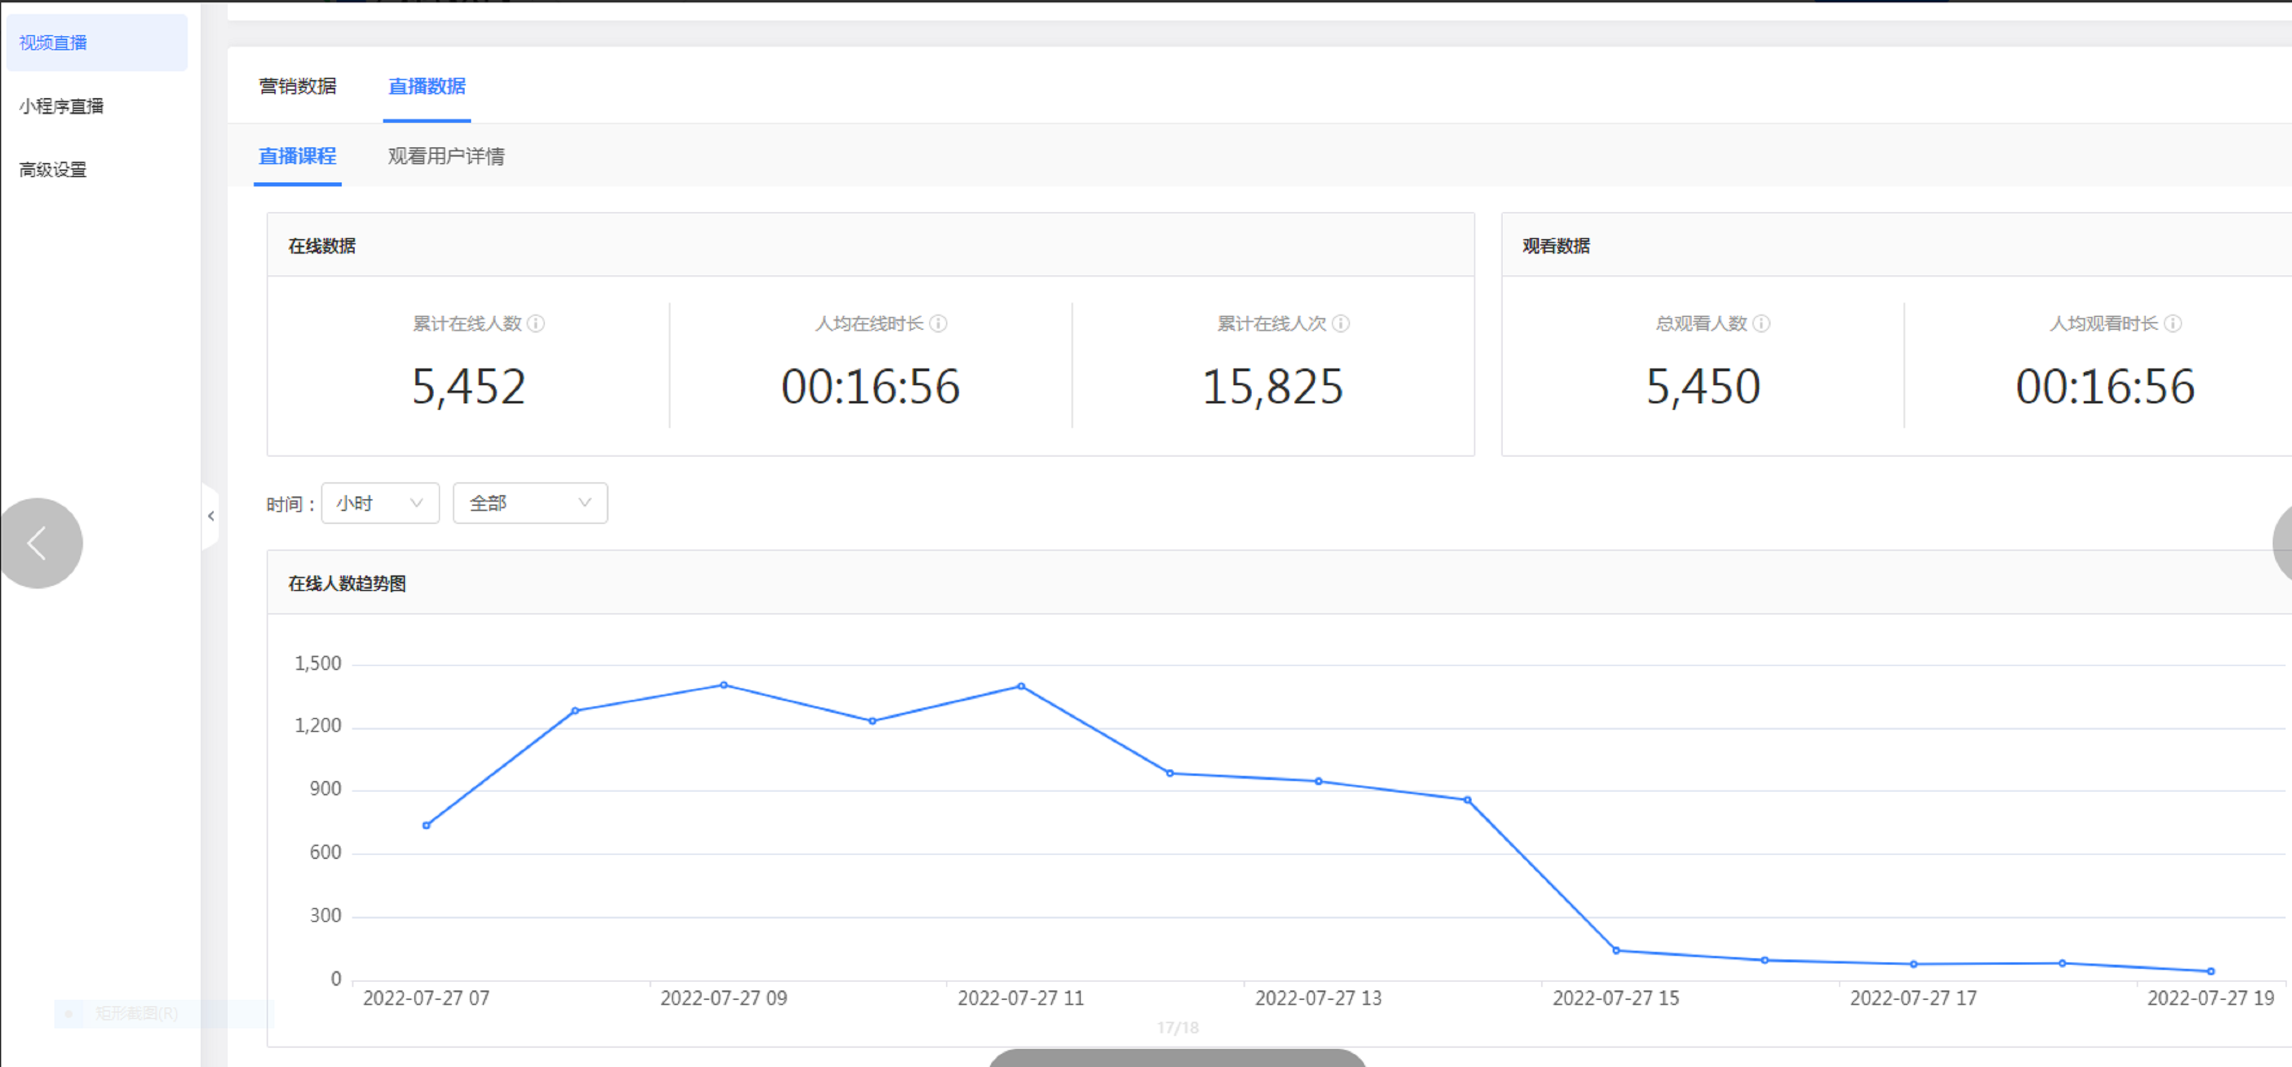
Task: Click chart data point at 2022-07-27 15
Action: click(x=1616, y=951)
